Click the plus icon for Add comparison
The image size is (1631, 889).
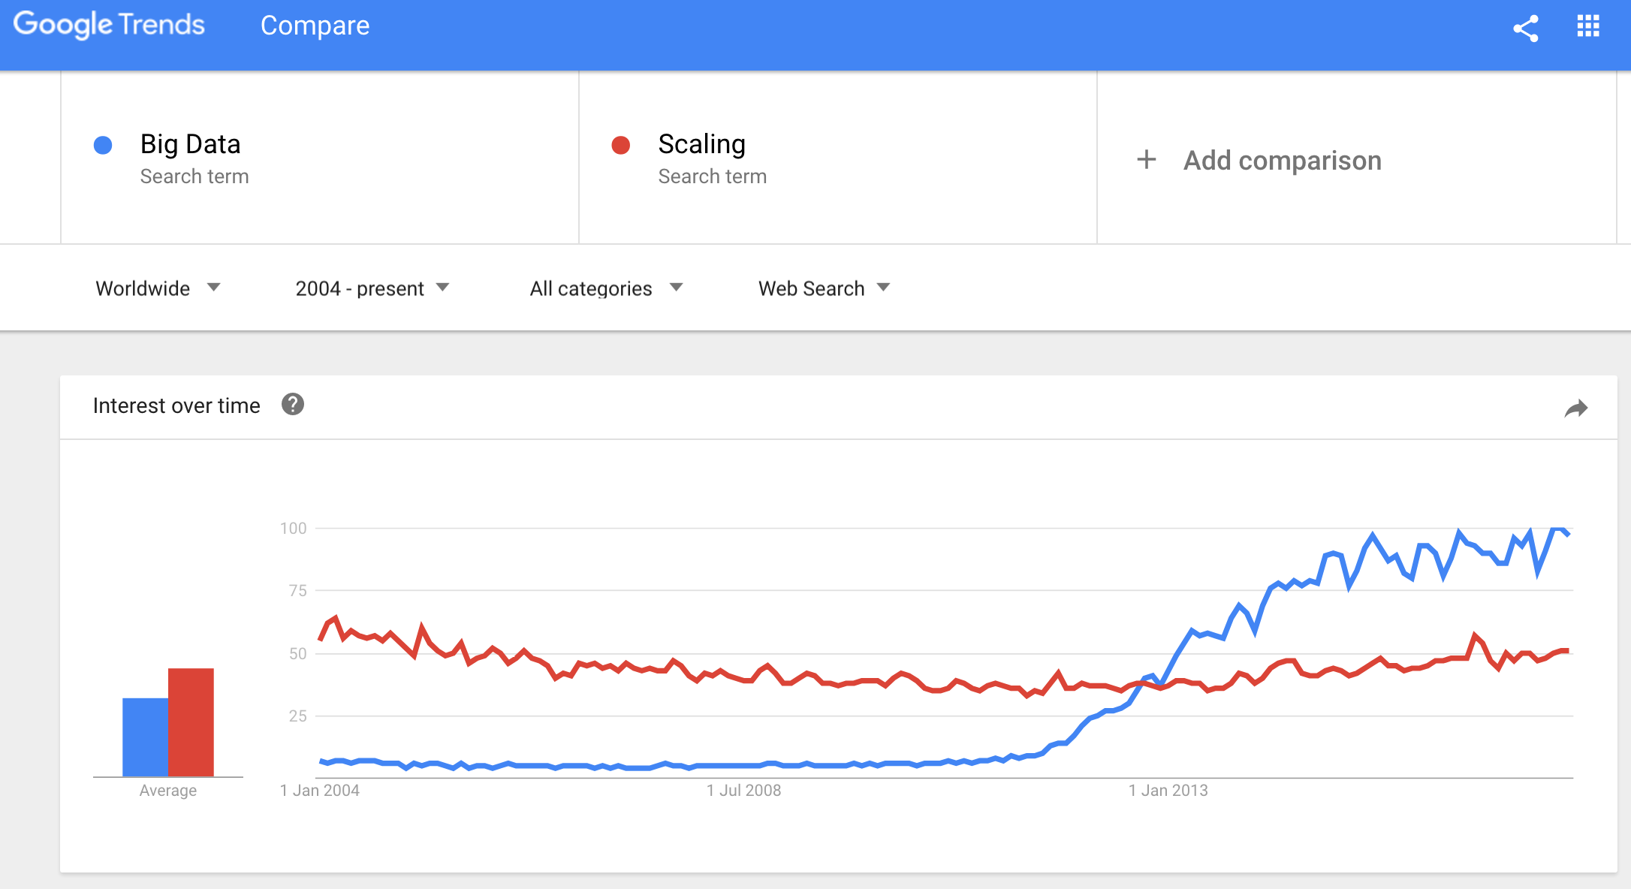(1146, 159)
